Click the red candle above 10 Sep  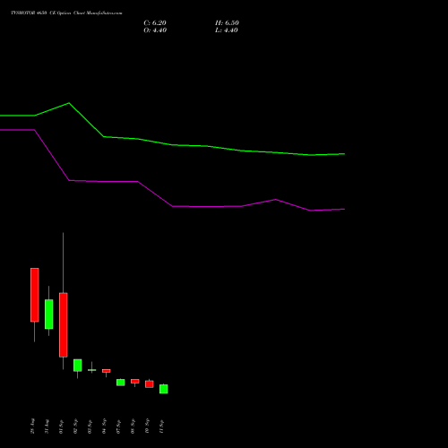tap(150, 384)
